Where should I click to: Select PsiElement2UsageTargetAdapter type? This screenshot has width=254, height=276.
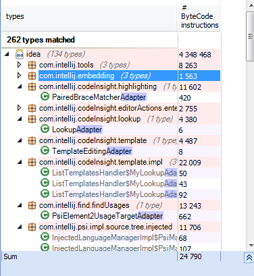click(107, 216)
